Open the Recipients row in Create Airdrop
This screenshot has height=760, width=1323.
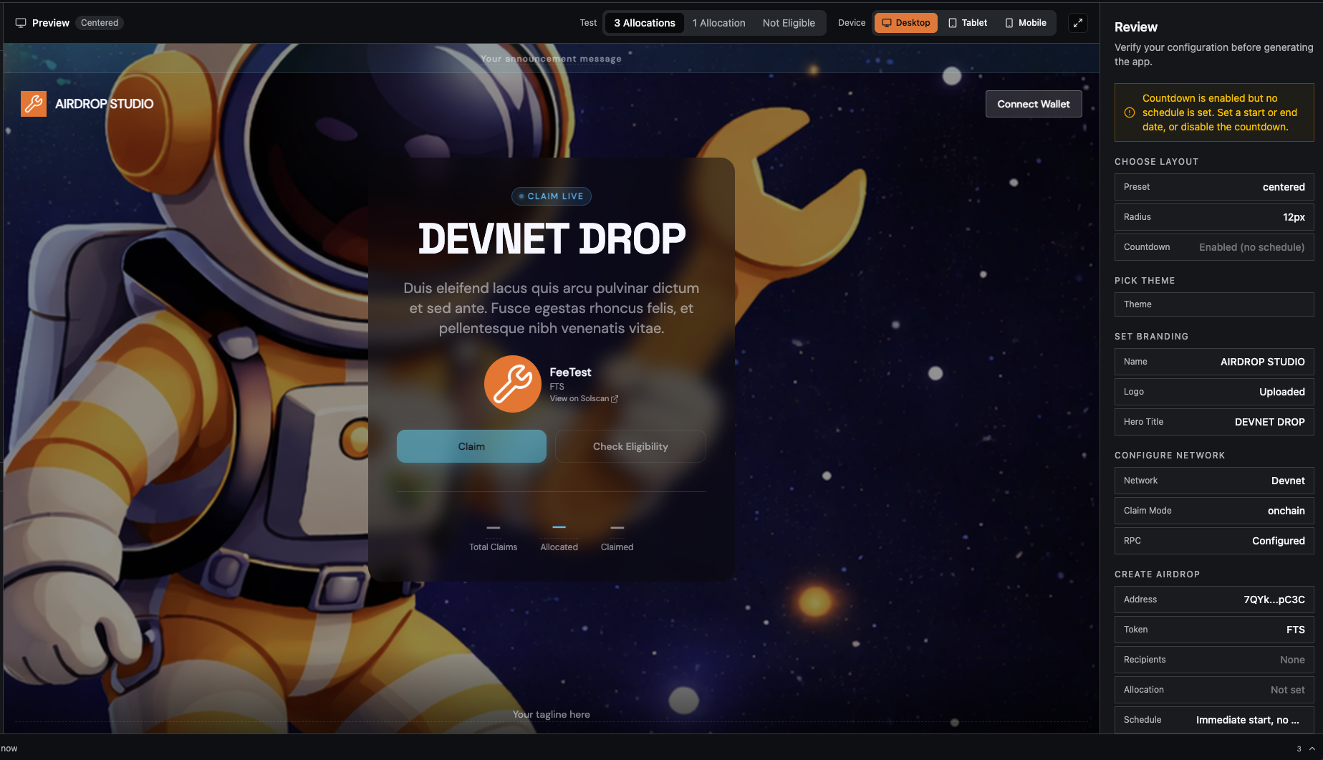(x=1213, y=660)
